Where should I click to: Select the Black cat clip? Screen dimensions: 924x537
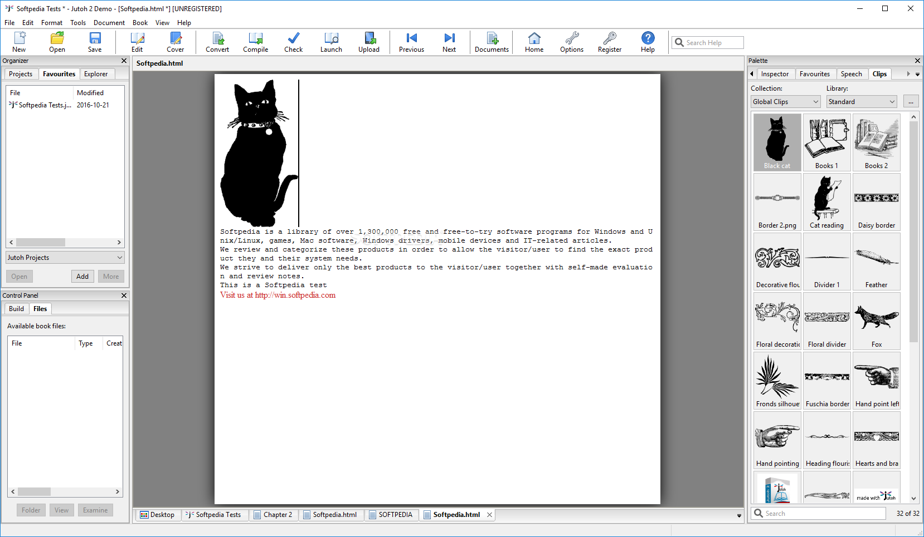coord(777,142)
